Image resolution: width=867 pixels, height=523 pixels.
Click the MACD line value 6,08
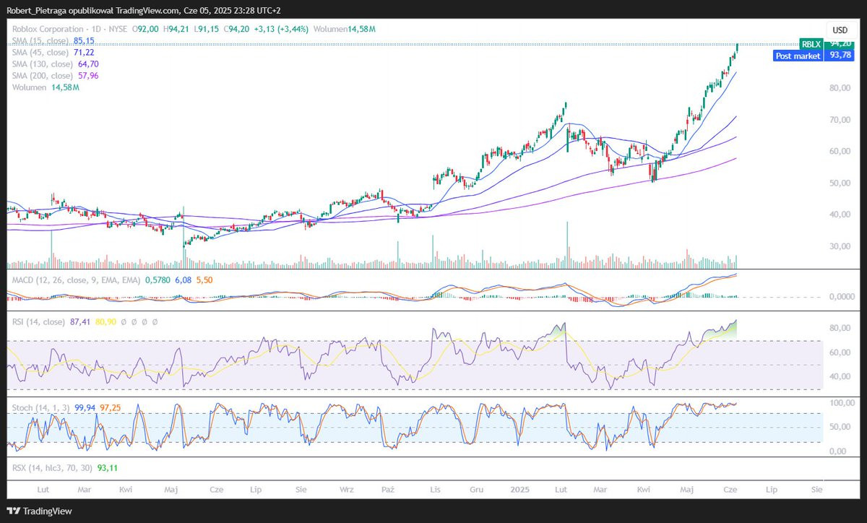click(183, 280)
